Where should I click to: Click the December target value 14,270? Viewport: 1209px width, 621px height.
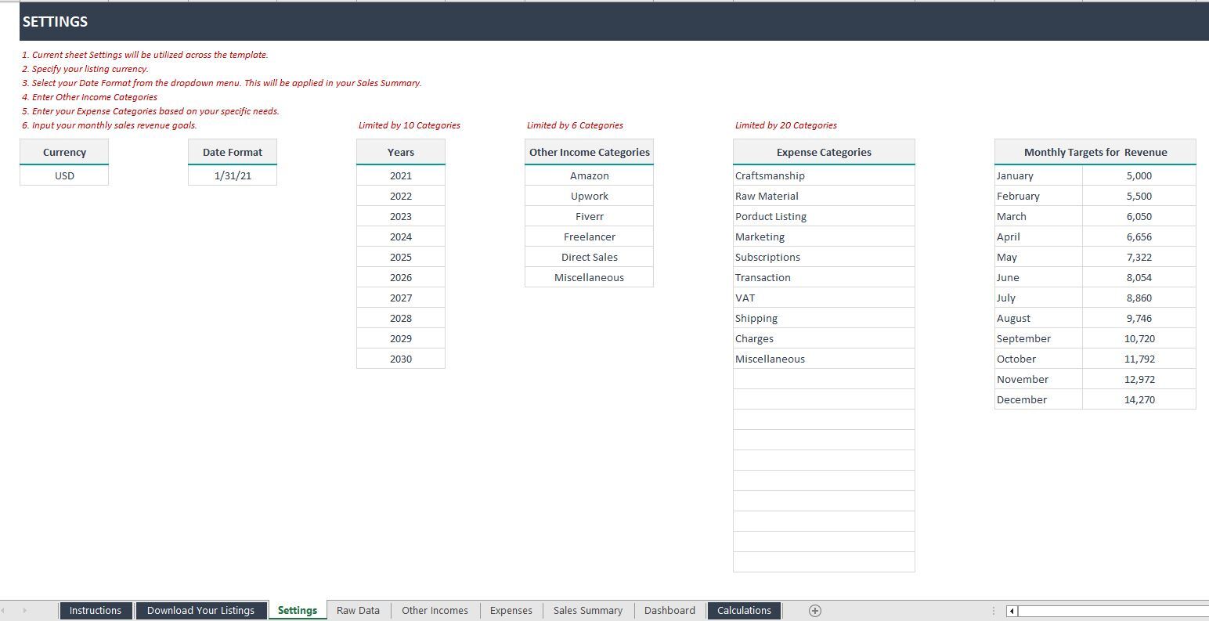pyautogui.click(x=1139, y=399)
